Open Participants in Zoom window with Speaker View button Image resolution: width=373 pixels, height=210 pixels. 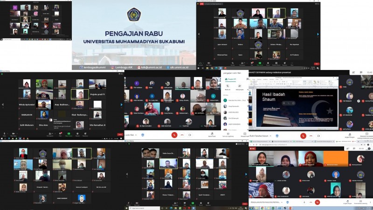[x=175, y=203]
